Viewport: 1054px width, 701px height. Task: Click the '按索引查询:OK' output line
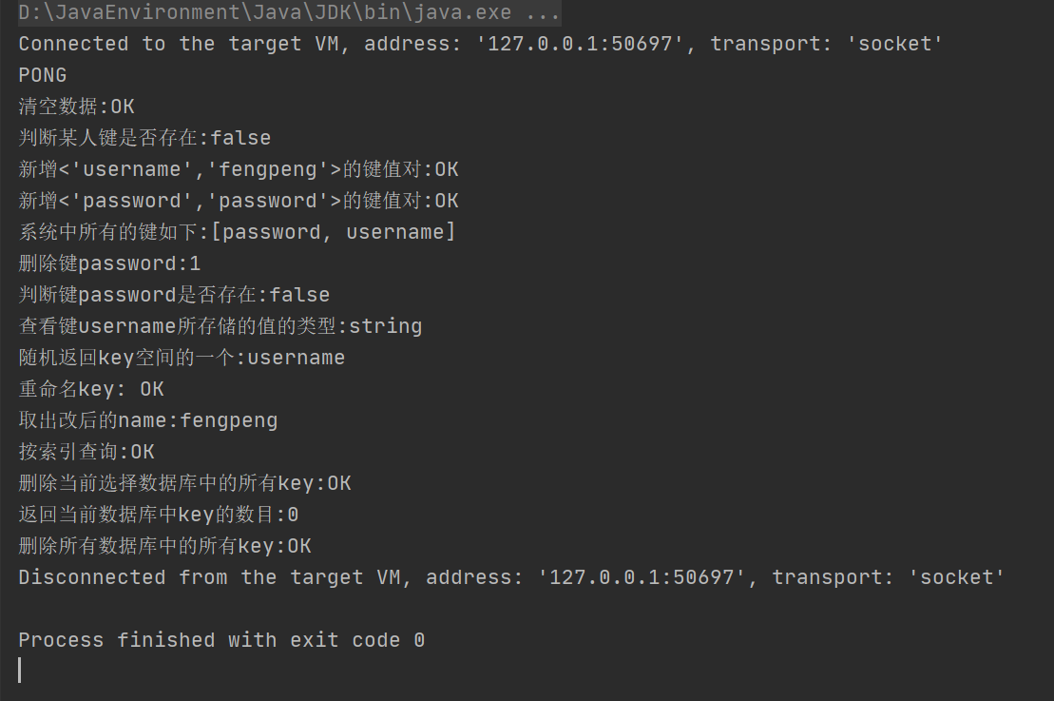[86, 452]
